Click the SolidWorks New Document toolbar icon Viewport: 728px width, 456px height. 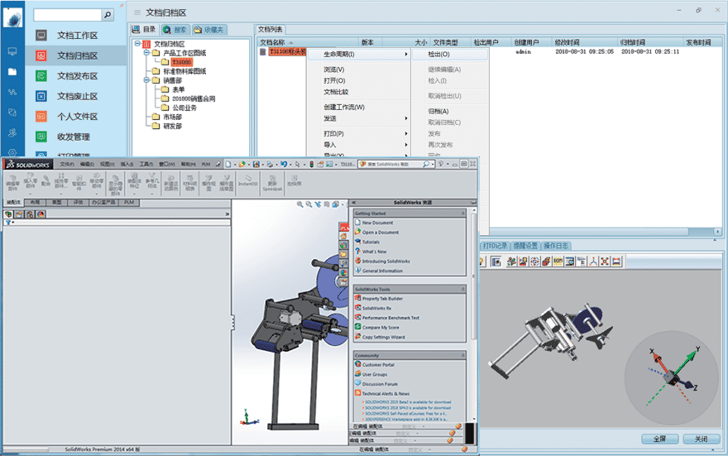tap(228, 165)
